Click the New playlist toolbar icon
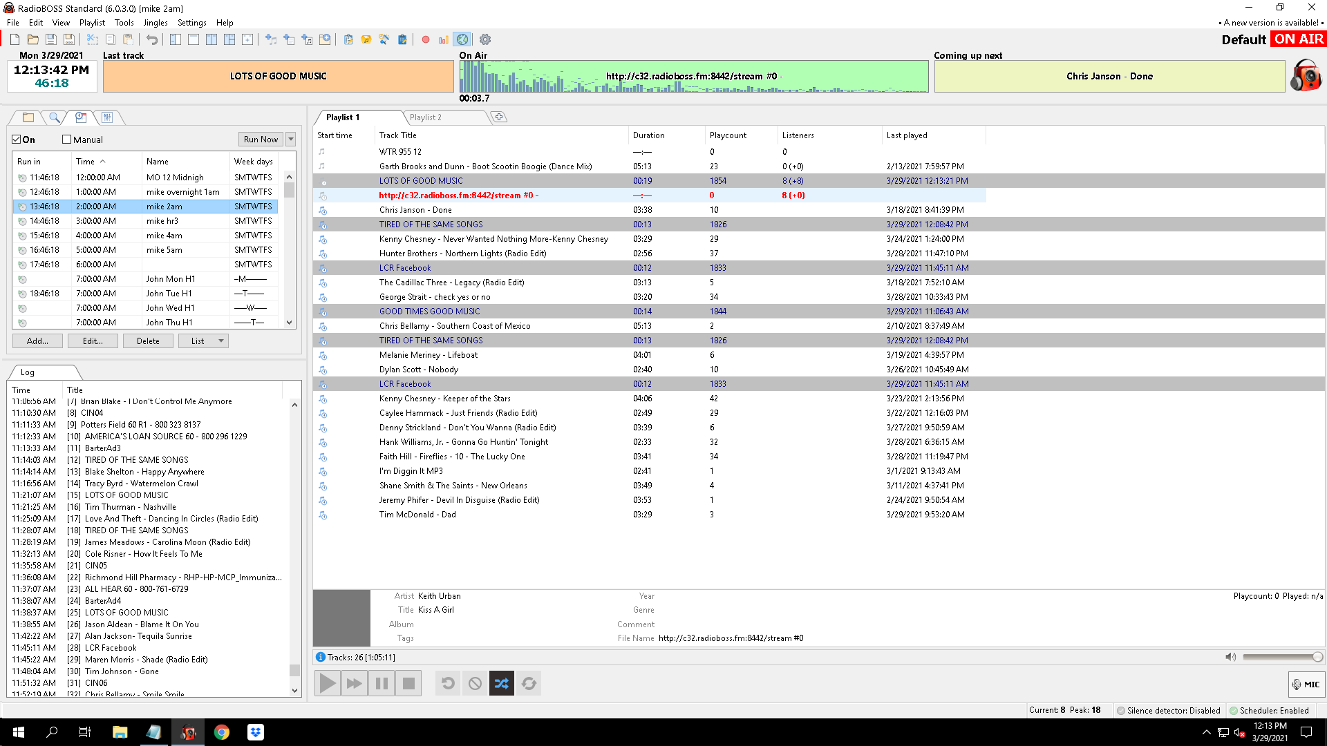Screen dimensions: 1327x746 tap(15, 39)
